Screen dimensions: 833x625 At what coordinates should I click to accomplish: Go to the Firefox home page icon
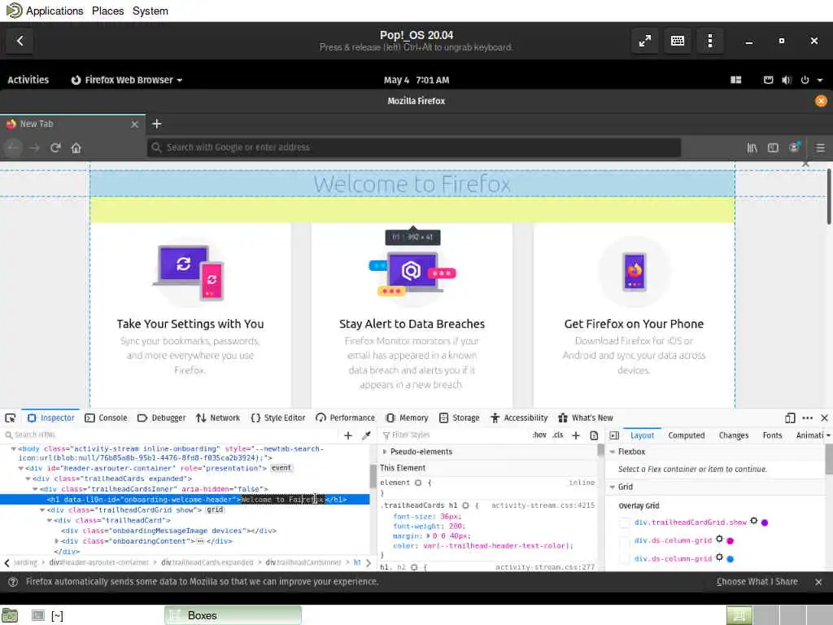pyautogui.click(x=76, y=148)
